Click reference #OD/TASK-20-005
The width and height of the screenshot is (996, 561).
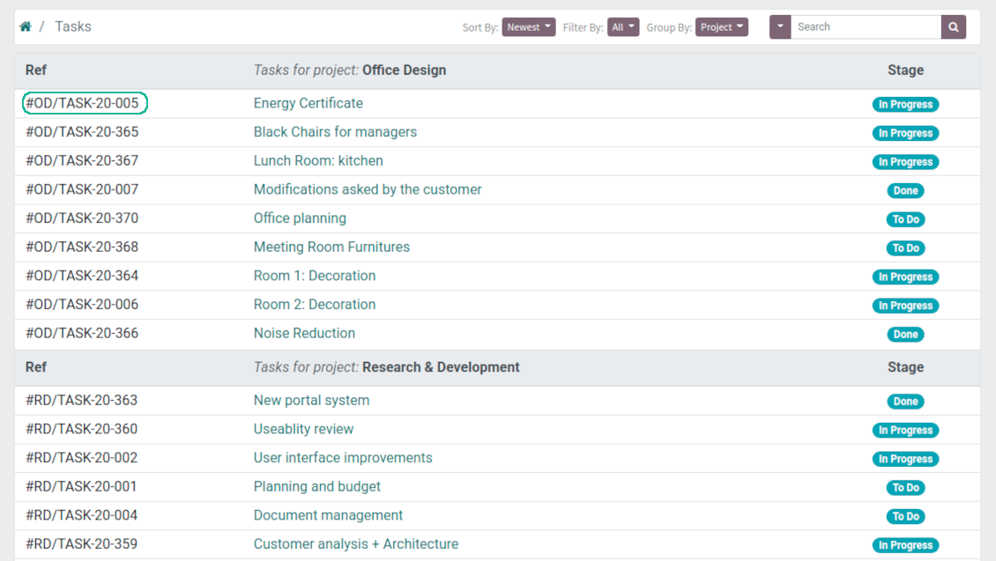point(83,103)
